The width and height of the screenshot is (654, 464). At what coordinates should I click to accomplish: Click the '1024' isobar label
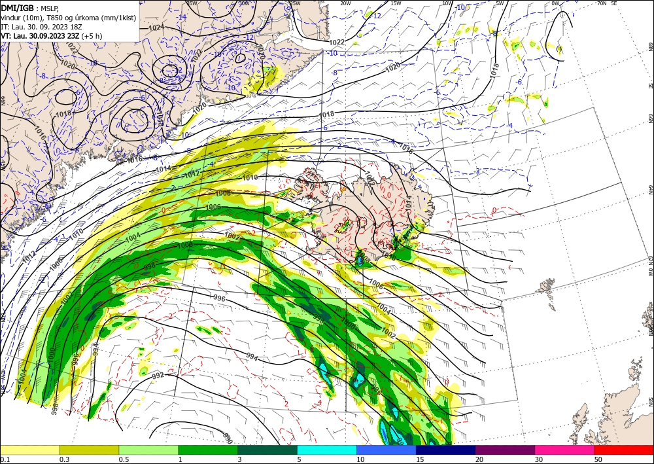click(156, 28)
